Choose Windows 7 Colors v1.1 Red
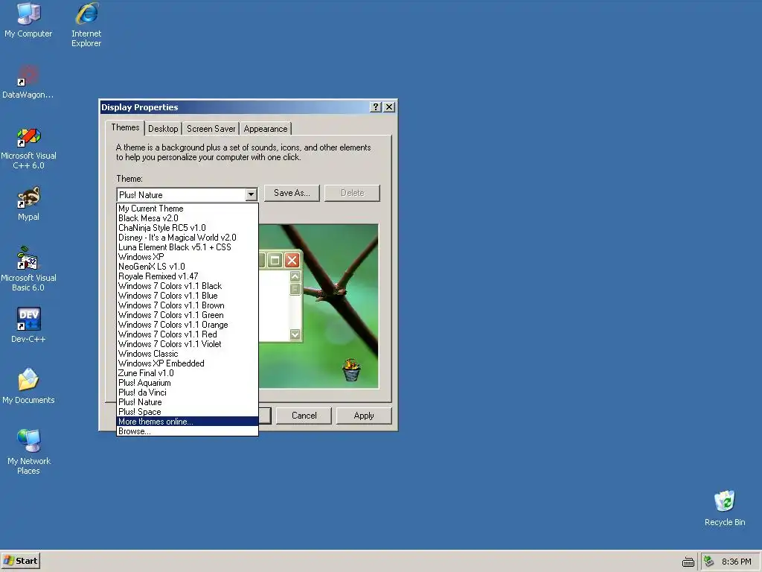The width and height of the screenshot is (762, 572). [187, 334]
